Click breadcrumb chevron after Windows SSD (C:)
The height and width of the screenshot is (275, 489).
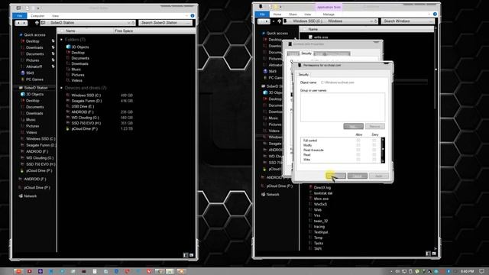coord(325,21)
